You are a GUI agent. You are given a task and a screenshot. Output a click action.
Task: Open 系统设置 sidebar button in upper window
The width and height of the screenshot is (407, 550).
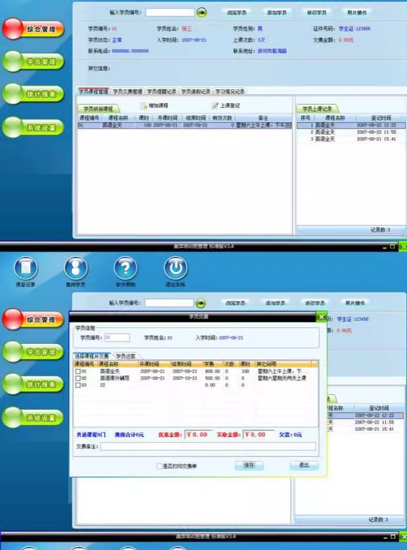click(x=33, y=127)
